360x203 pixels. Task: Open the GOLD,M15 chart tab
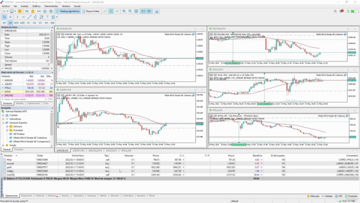coord(111,151)
